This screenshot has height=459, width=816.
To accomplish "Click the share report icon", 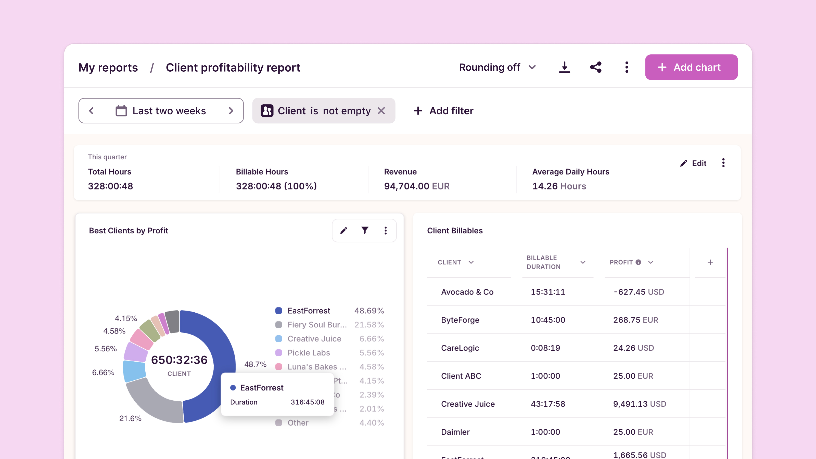I will (595, 67).
